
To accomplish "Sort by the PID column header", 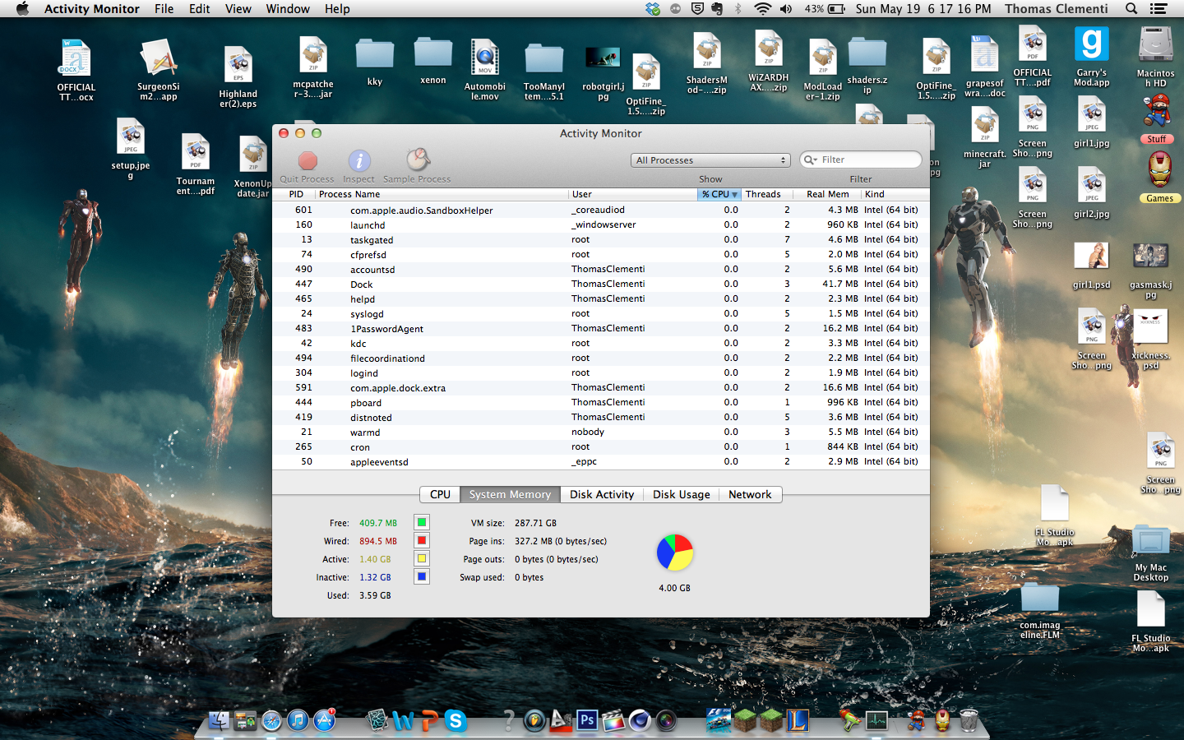I will coord(294,194).
